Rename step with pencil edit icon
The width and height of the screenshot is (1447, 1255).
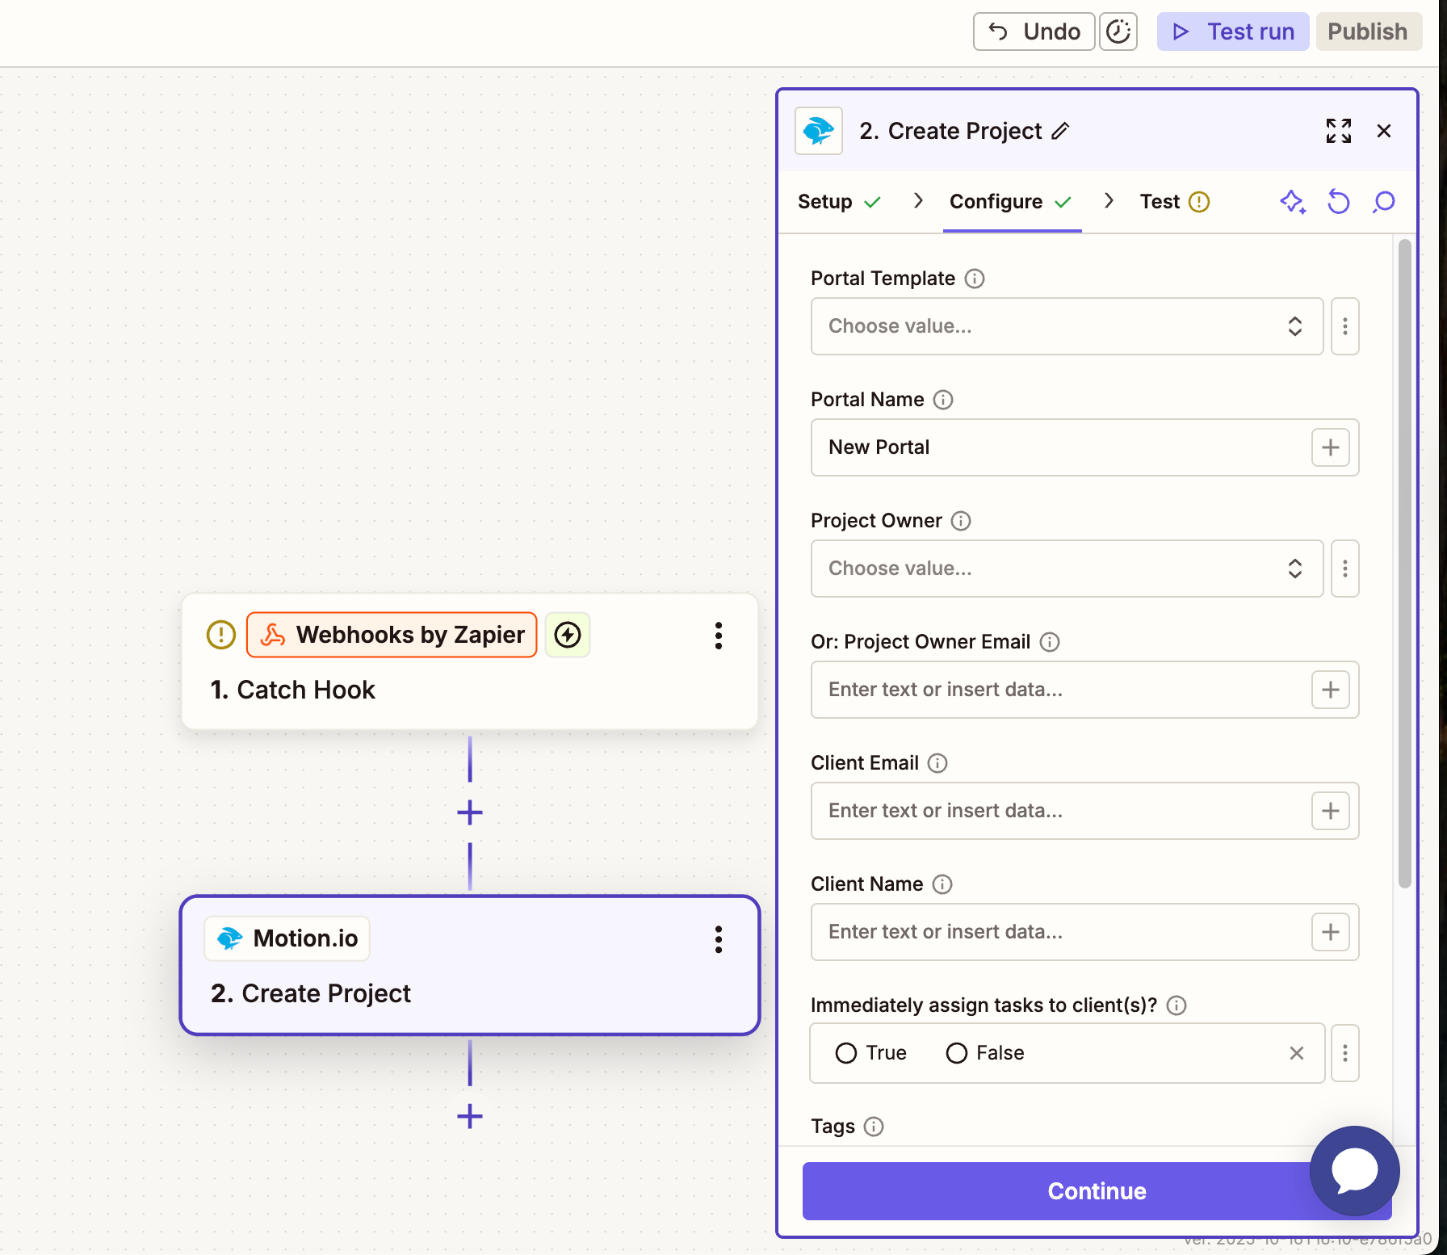1061,131
